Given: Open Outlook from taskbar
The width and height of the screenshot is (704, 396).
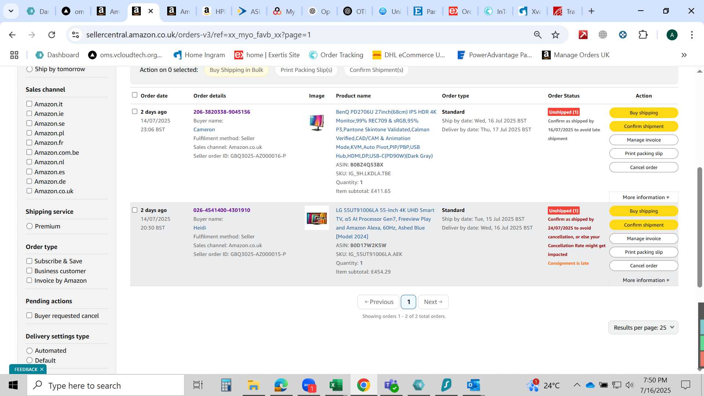Looking at the screenshot, I should [x=473, y=385].
